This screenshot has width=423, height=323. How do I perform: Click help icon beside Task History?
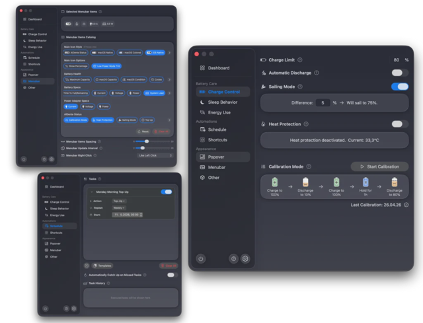tap(108, 283)
